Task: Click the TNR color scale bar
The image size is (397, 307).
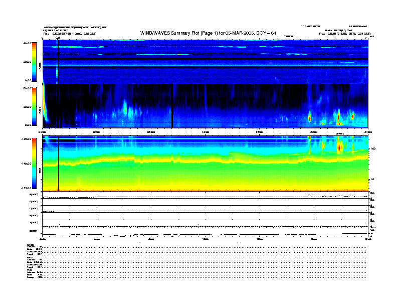Action: 34,164
